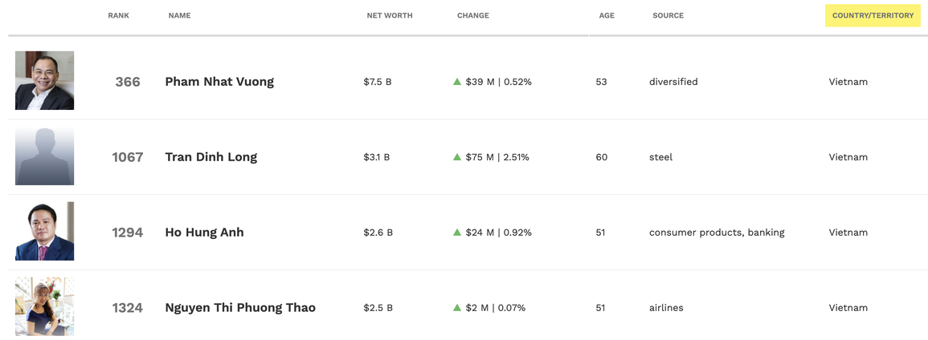Image resolution: width=928 pixels, height=340 pixels.
Task: Sort the list by the Age column header
Action: 607,15
